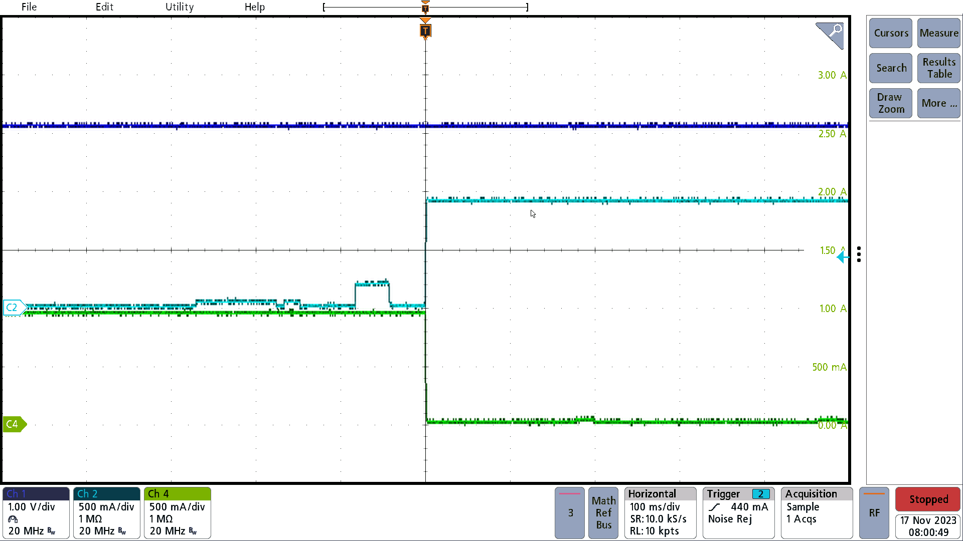
Task: Open the Help menu
Action: coord(255,7)
